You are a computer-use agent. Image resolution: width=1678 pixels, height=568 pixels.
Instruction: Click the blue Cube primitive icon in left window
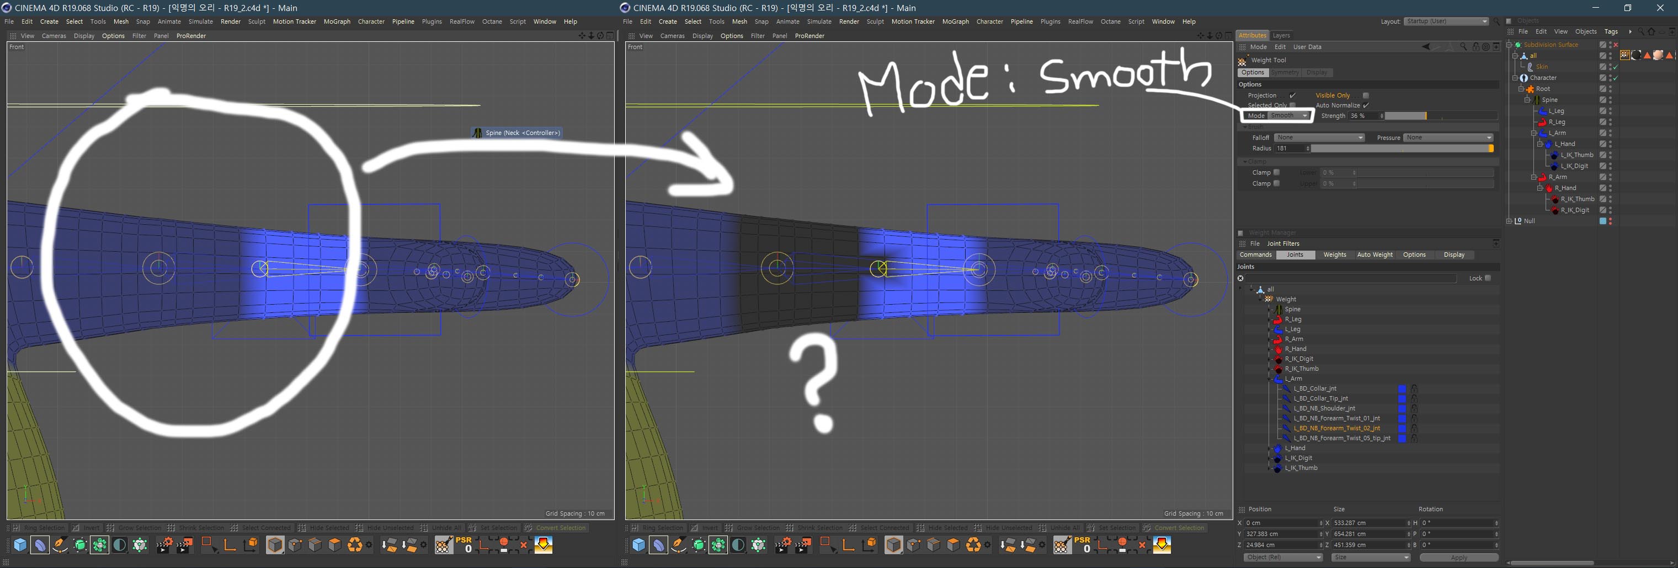click(x=20, y=544)
